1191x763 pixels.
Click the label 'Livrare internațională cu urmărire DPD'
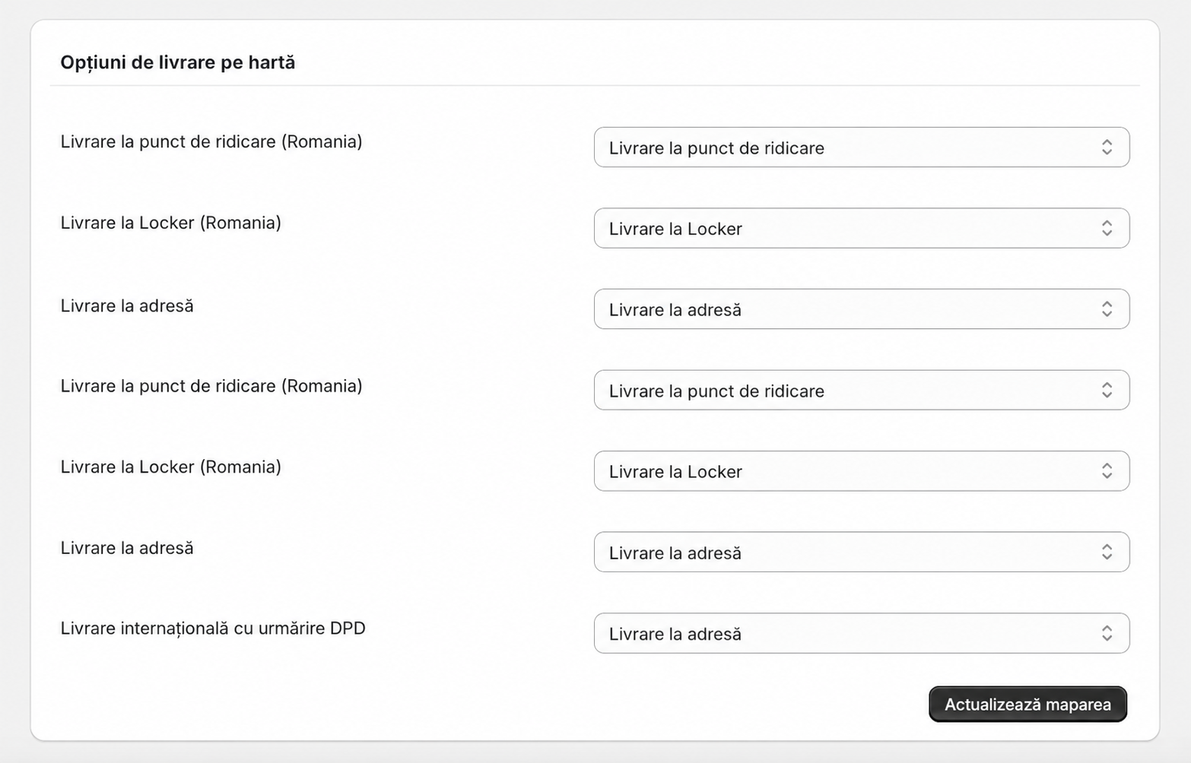point(213,628)
